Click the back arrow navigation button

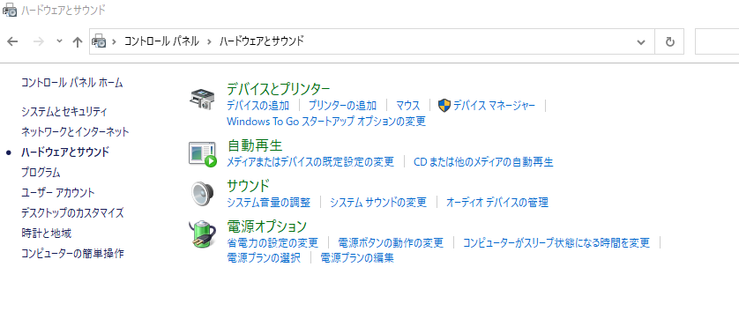[x=12, y=41]
